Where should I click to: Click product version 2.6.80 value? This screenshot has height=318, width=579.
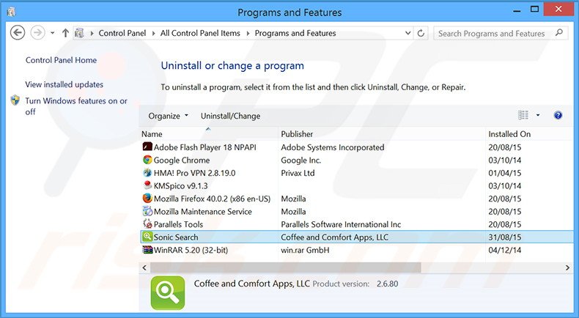(388, 284)
